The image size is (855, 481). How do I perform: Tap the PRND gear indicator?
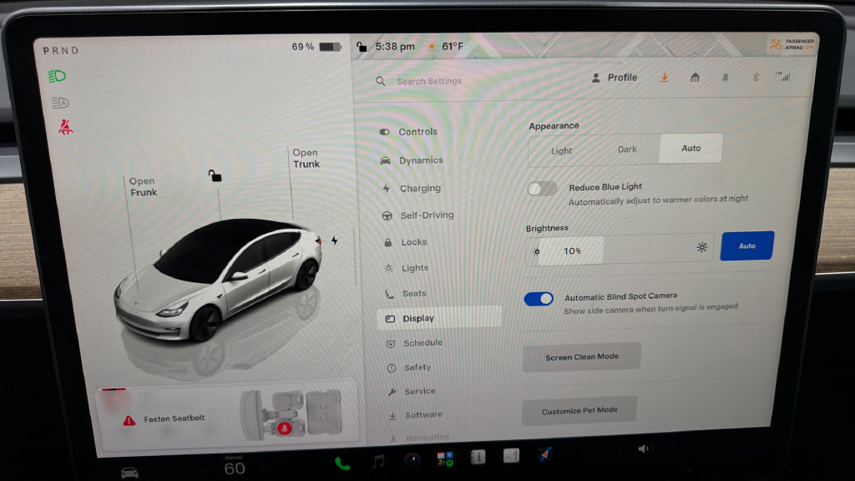(x=60, y=51)
